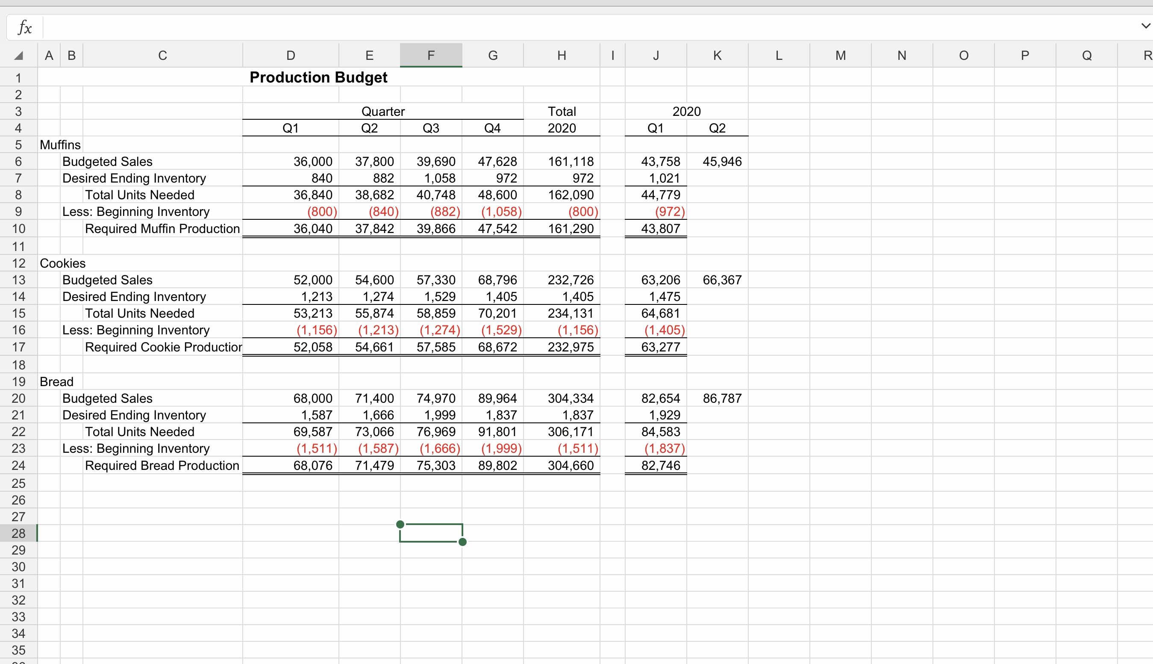Select row 28 header
This screenshot has height=664, width=1153.
click(x=18, y=533)
